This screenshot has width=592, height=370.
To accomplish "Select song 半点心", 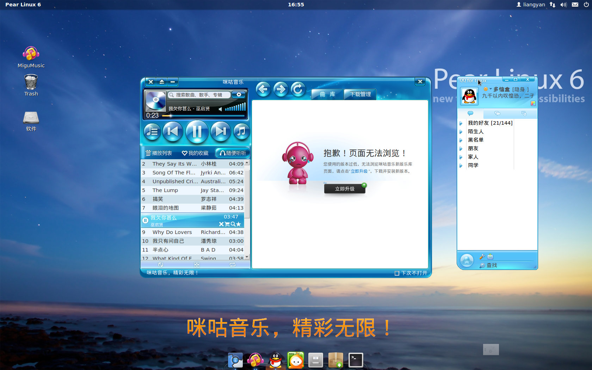I will click(192, 250).
